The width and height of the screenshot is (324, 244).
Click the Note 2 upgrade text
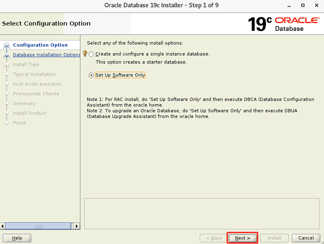(x=192, y=113)
